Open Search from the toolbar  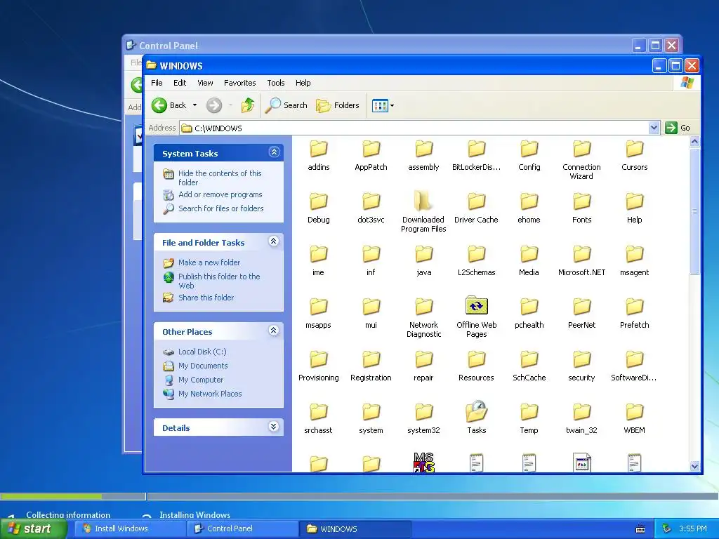click(286, 105)
